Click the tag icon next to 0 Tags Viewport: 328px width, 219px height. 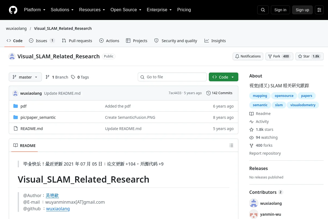point(73,77)
